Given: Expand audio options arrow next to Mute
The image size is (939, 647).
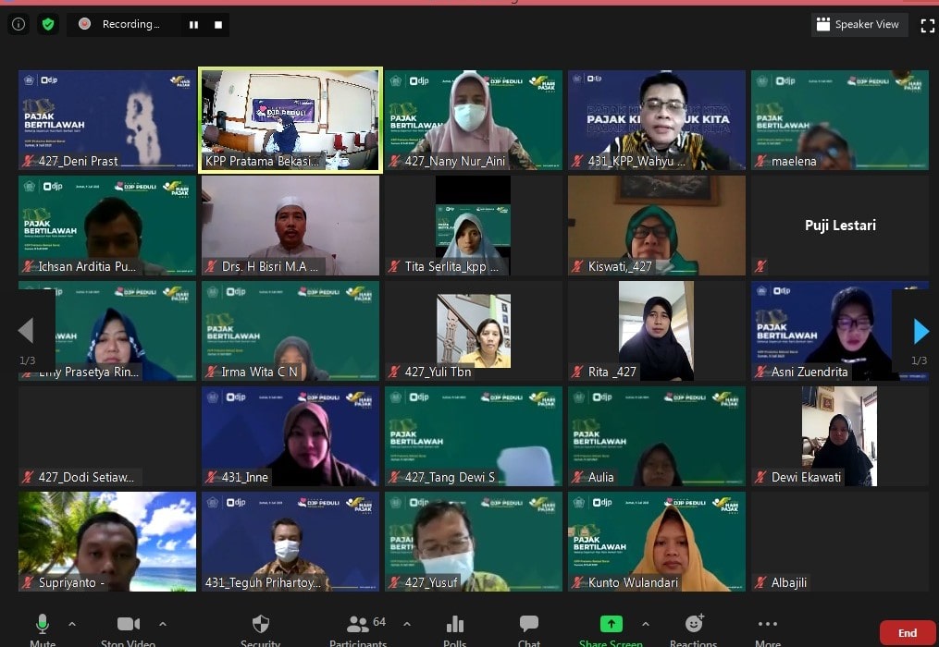Looking at the screenshot, I should 72,624.
